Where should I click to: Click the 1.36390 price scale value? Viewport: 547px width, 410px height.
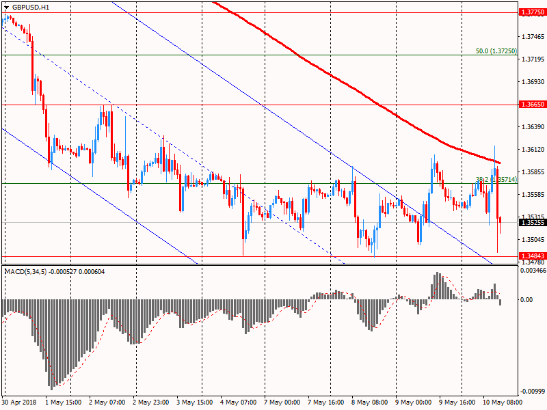(533, 127)
